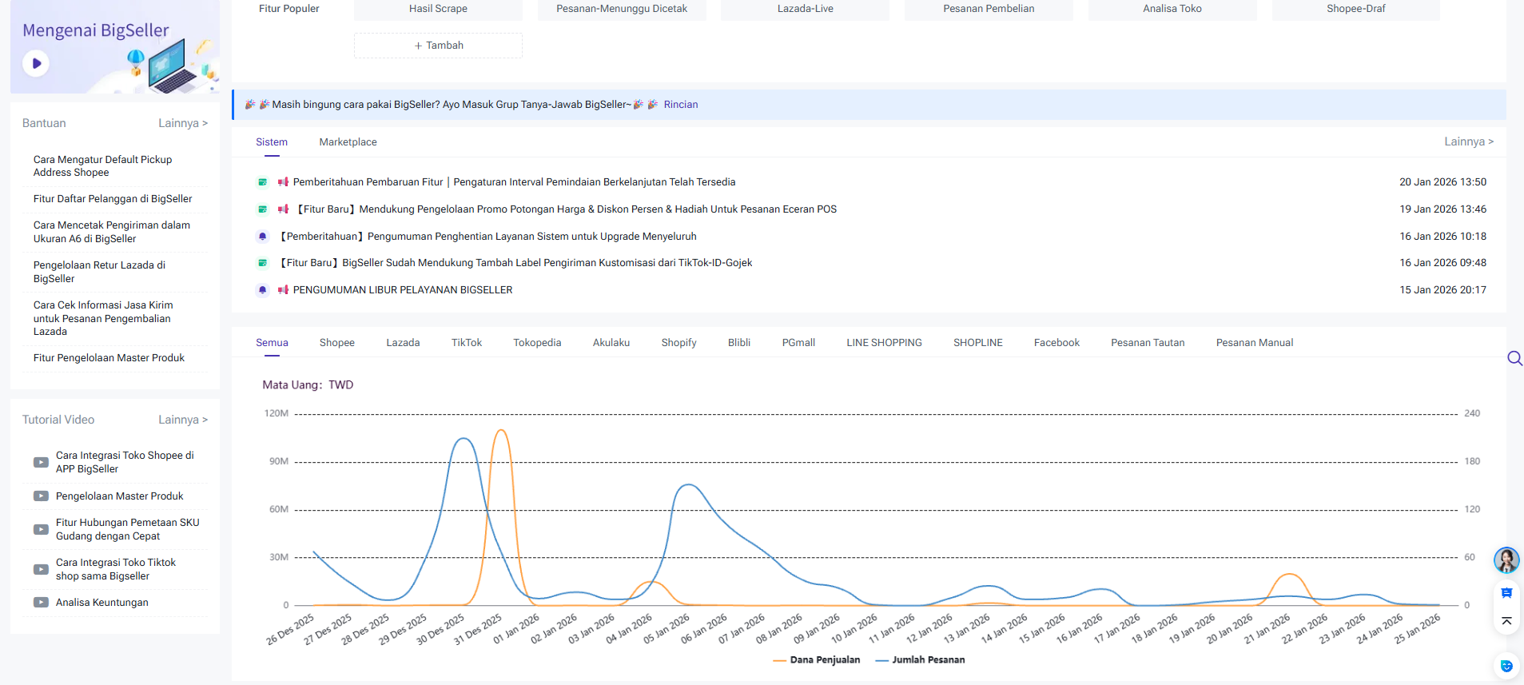This screenshot has width=1524, height=685.
Task: Click the + Tambah button
Action: 438,46
